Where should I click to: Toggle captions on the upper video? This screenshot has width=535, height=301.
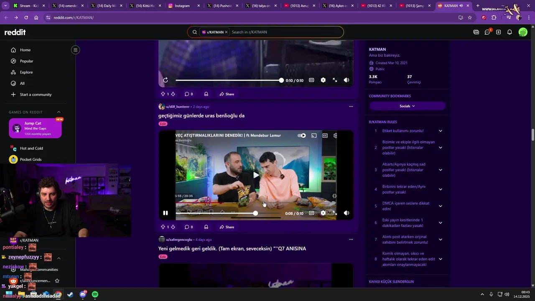311,80
